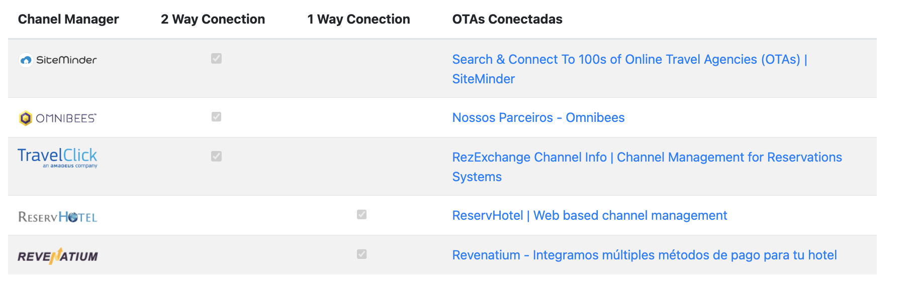The width and height of the screenshot is (913, 289).
Task: Open ReservHotel web based channel management link
Action: 590,215
